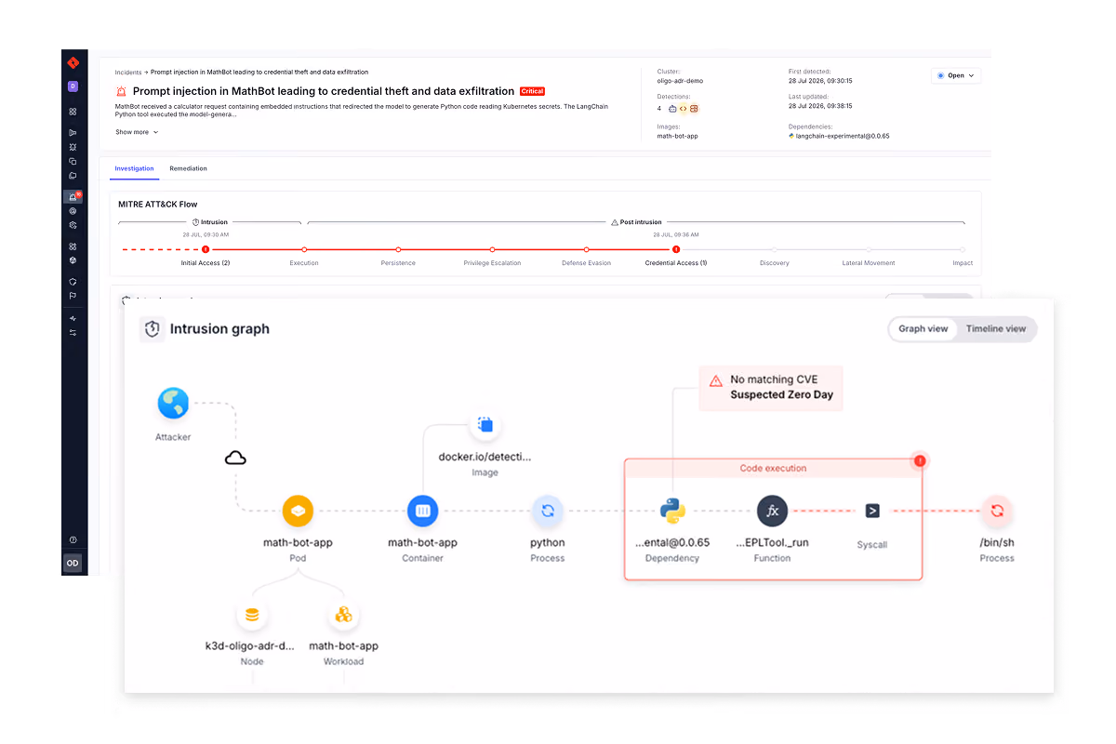The width and height of the screenshot is (1116, 744).
Task: Open the Oligo logo home icon
Action: point(73,62)
